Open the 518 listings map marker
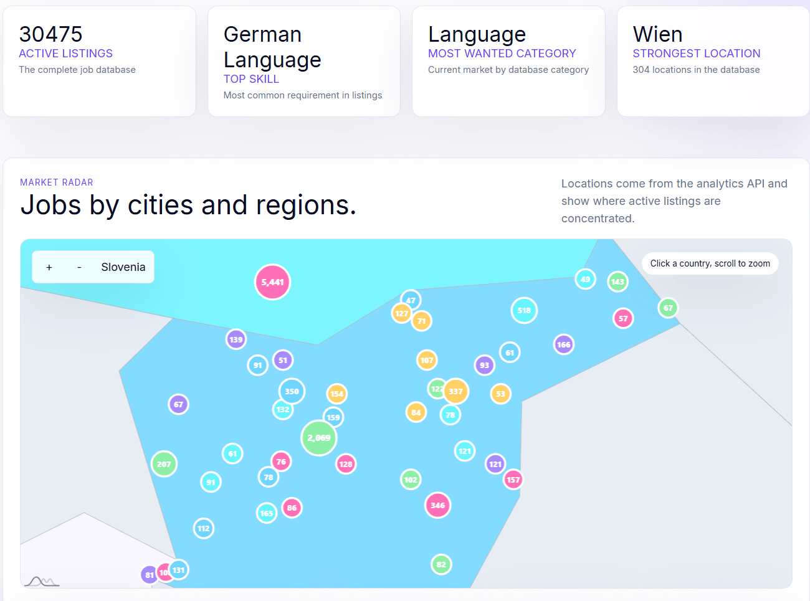This screenshot has height=601, width=810. coord(524,310)
